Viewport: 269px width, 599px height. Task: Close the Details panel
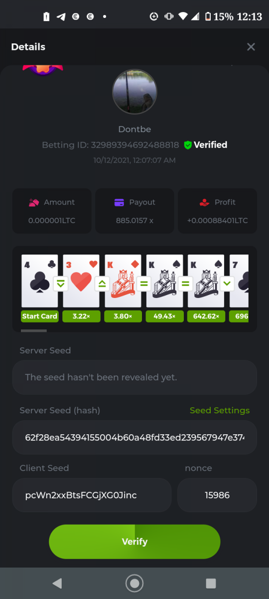pos(251,47)
